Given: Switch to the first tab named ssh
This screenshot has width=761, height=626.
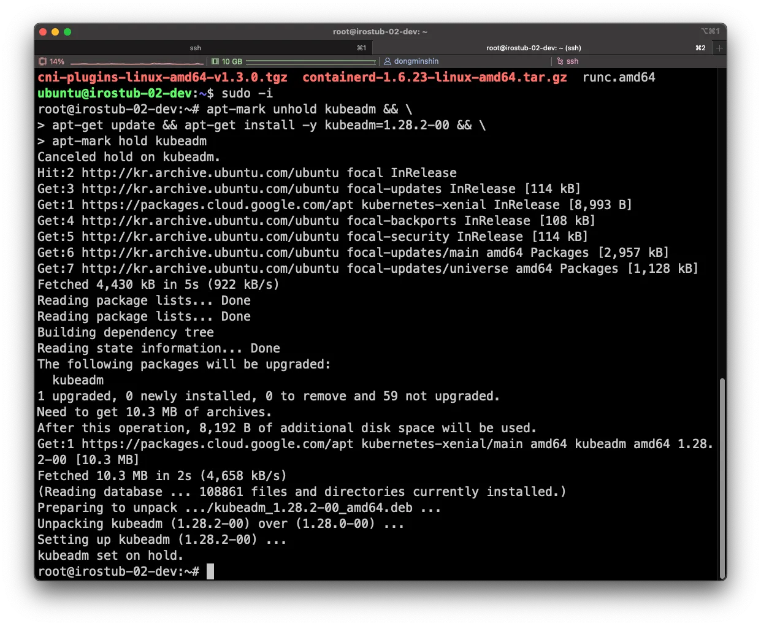Looking at the screenshot, I should point(195,48).
